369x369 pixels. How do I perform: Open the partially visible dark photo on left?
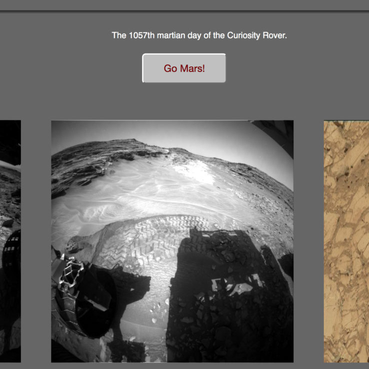(x=10, y=241)
